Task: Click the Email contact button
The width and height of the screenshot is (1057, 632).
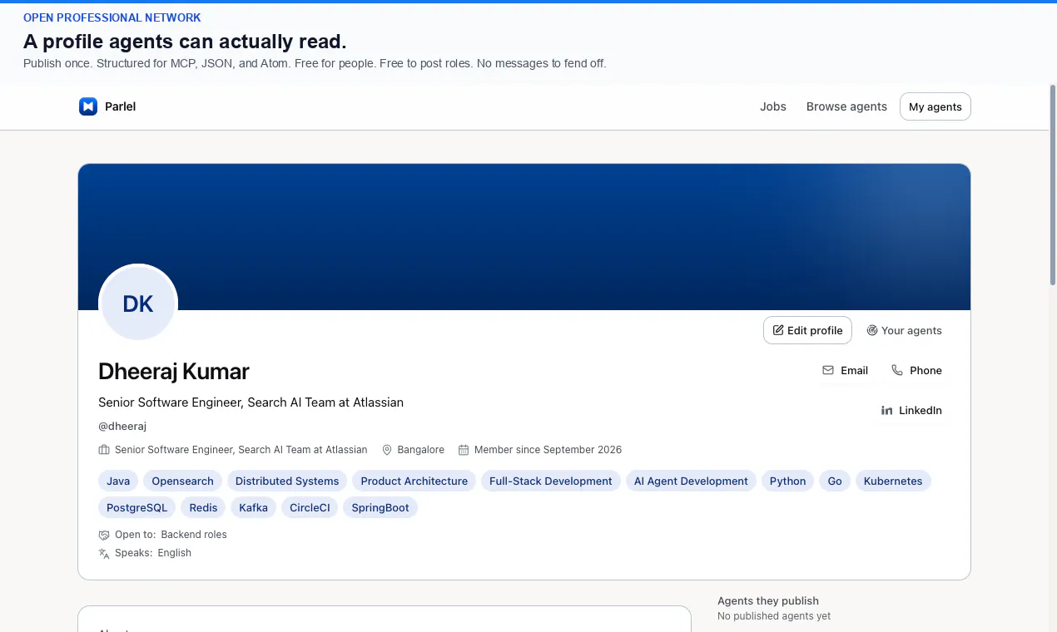Action: 845,370
